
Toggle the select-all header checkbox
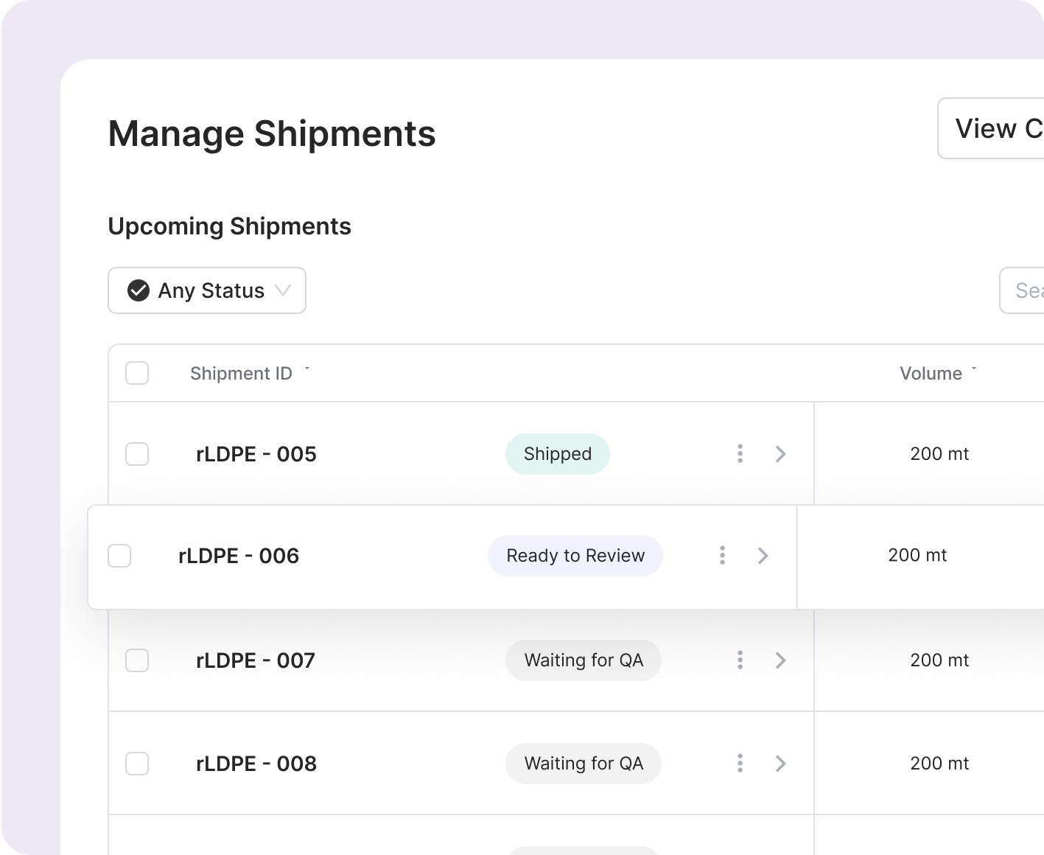137,373
